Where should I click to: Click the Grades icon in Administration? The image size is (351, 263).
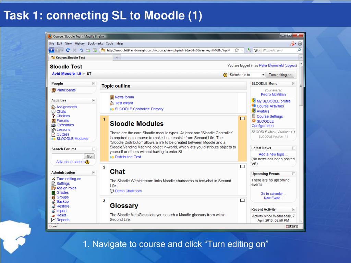pos(53,192)
